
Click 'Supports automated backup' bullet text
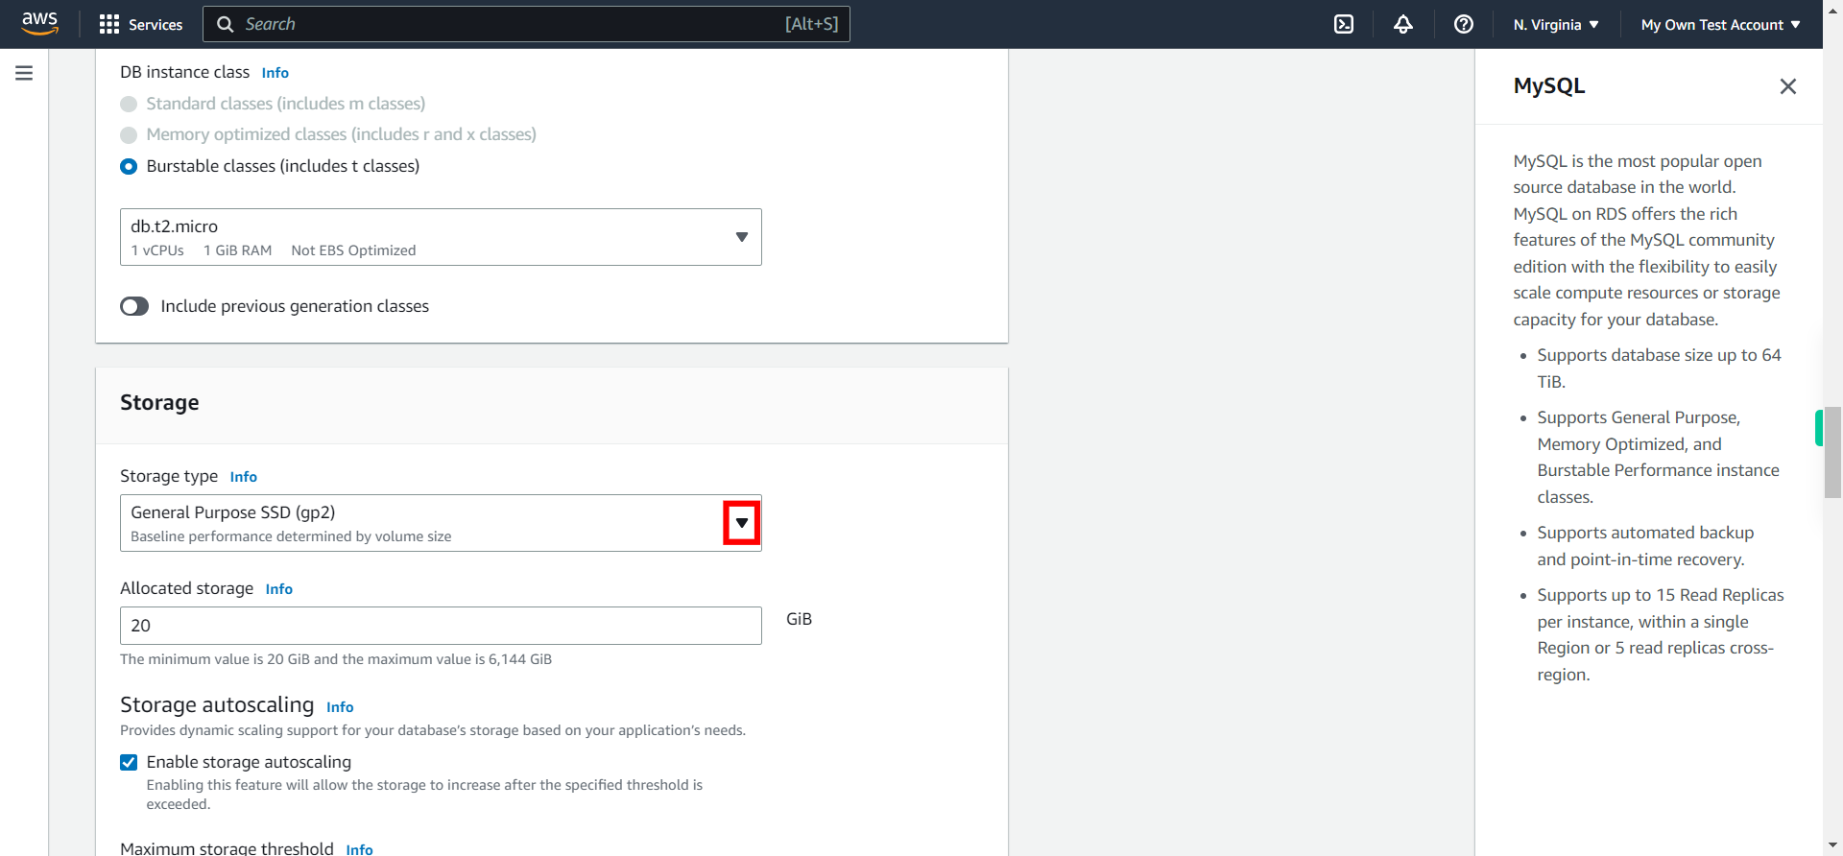pos(1644,546)
